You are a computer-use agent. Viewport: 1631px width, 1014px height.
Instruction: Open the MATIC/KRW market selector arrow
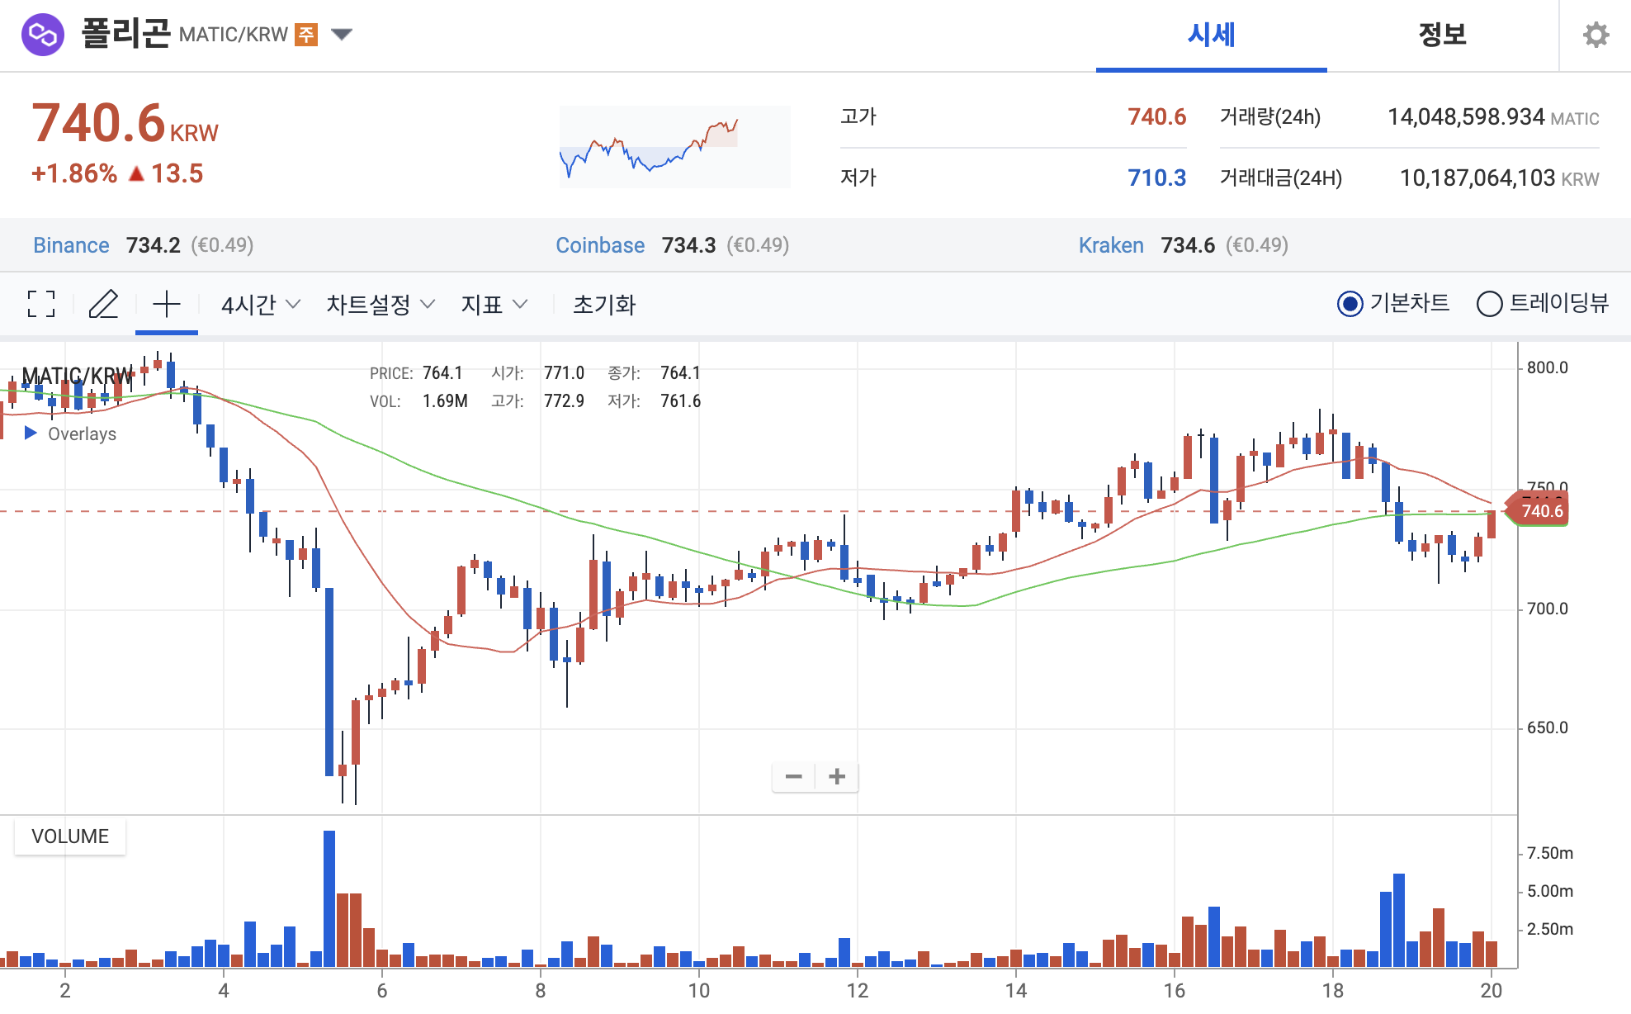[342, 35]
